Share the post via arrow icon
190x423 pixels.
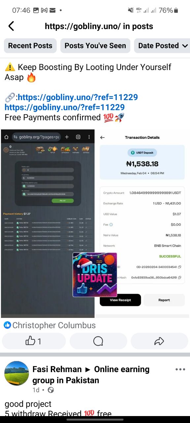(159, 341)
